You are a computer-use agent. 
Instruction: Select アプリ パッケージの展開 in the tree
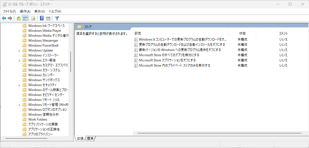43,124
